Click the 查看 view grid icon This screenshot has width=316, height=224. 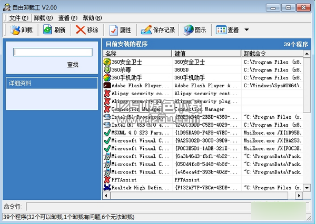click(221, 30)
